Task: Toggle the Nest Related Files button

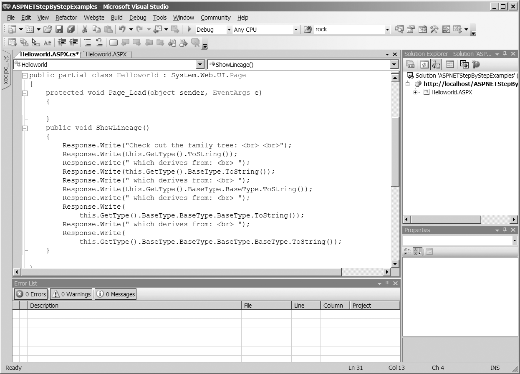Action: [x=436, y=64]
